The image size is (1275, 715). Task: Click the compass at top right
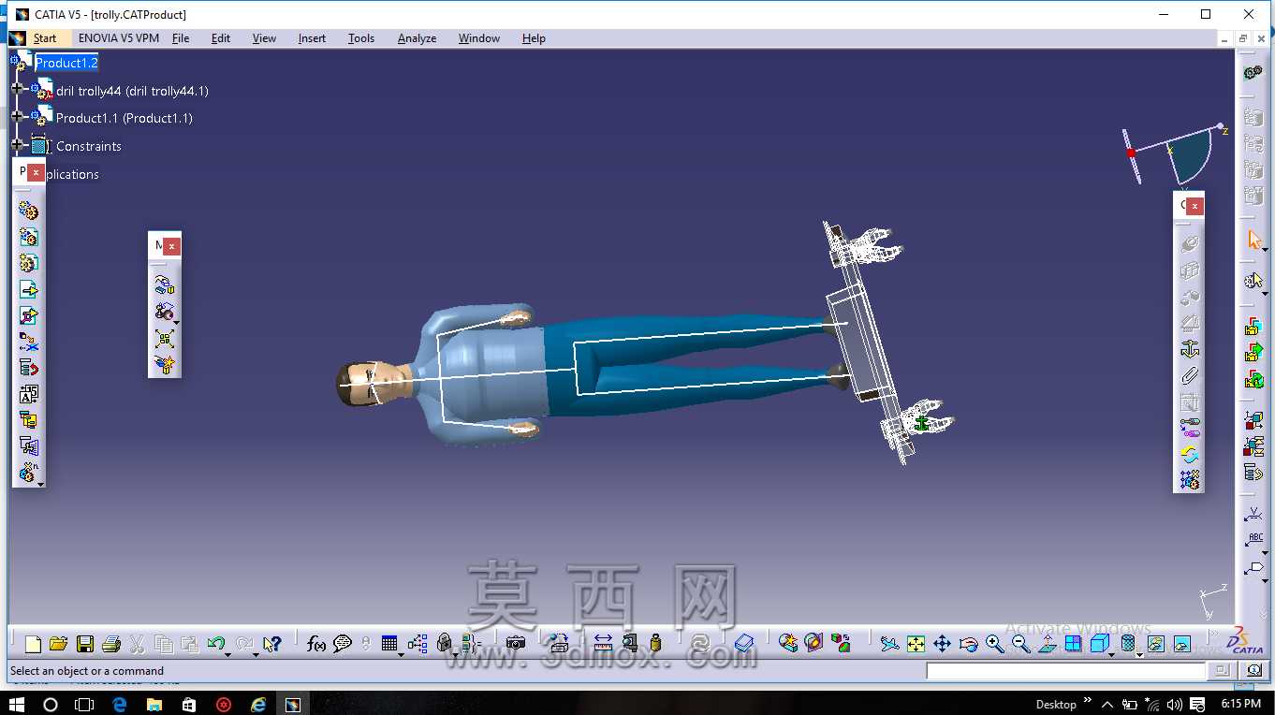1174,155
